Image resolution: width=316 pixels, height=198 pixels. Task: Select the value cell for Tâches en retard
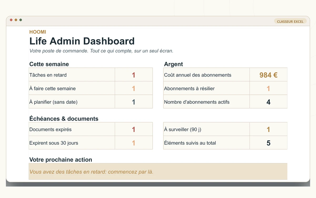point(134,75)
